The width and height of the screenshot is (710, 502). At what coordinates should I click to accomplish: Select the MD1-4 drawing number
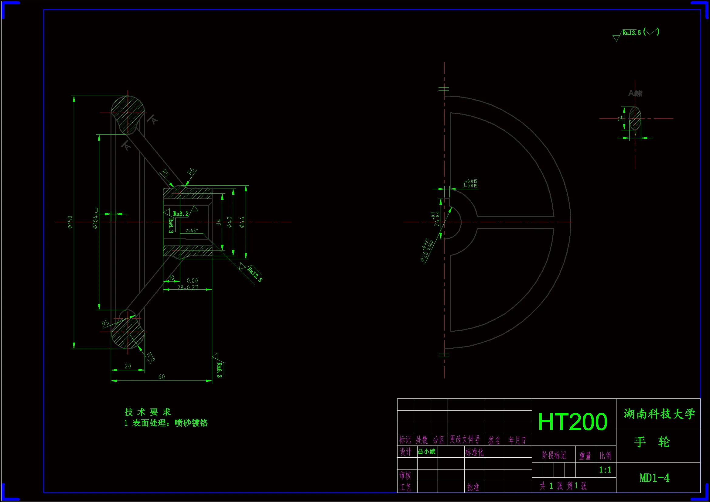pyautogui.click(x=654, y=478)
